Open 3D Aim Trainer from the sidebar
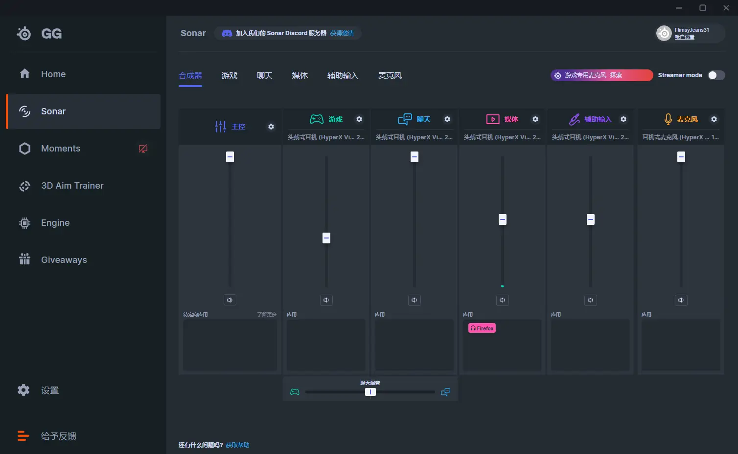Screen dimensions: 738x454 point(72,186)
